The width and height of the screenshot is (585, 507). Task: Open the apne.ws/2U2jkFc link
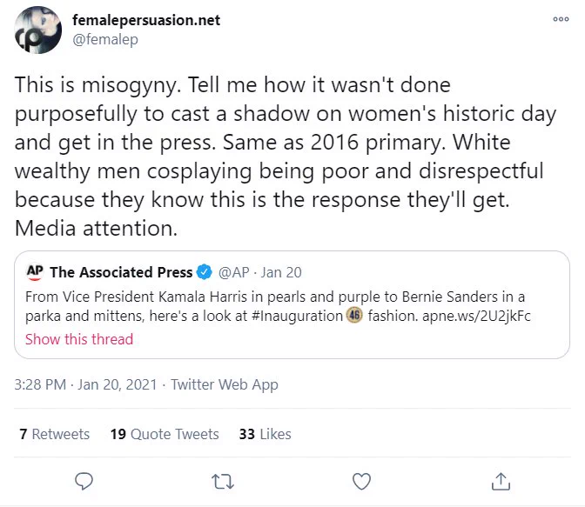coord(476,316)
